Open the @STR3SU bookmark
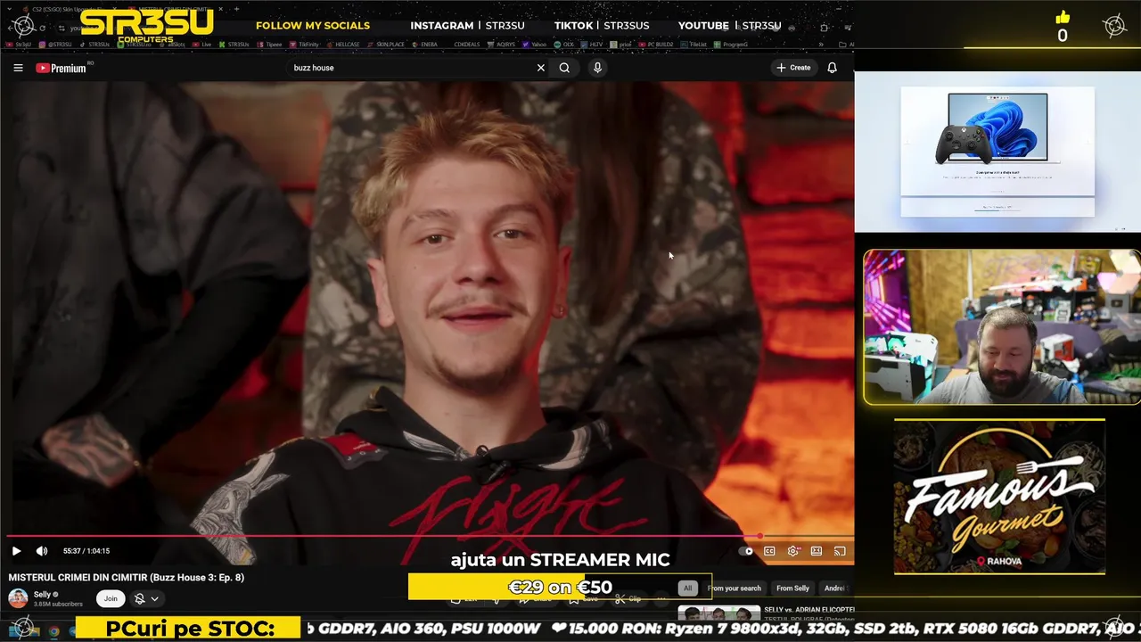Viewport: 1141px width, 642px height. (55, 44)
